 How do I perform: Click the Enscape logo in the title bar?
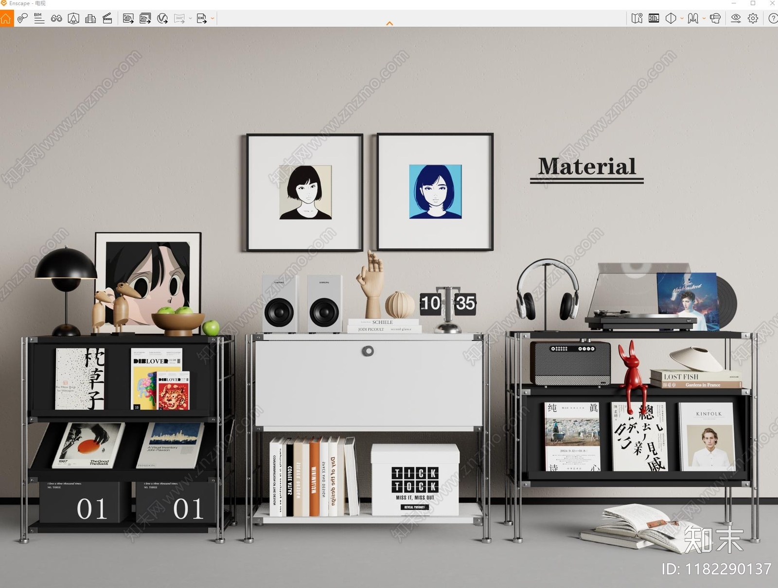pyautogui.click(x=4, y=3)
